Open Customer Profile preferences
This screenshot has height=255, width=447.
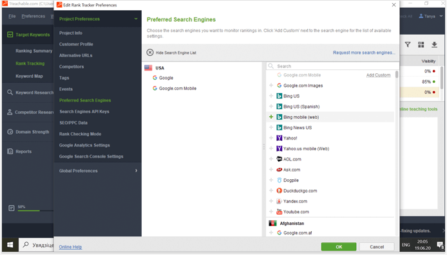[x=76, y=44]
